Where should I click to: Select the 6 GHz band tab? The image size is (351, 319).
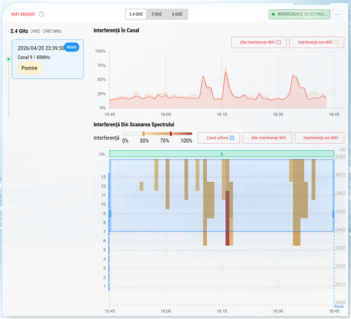(177, 14)
